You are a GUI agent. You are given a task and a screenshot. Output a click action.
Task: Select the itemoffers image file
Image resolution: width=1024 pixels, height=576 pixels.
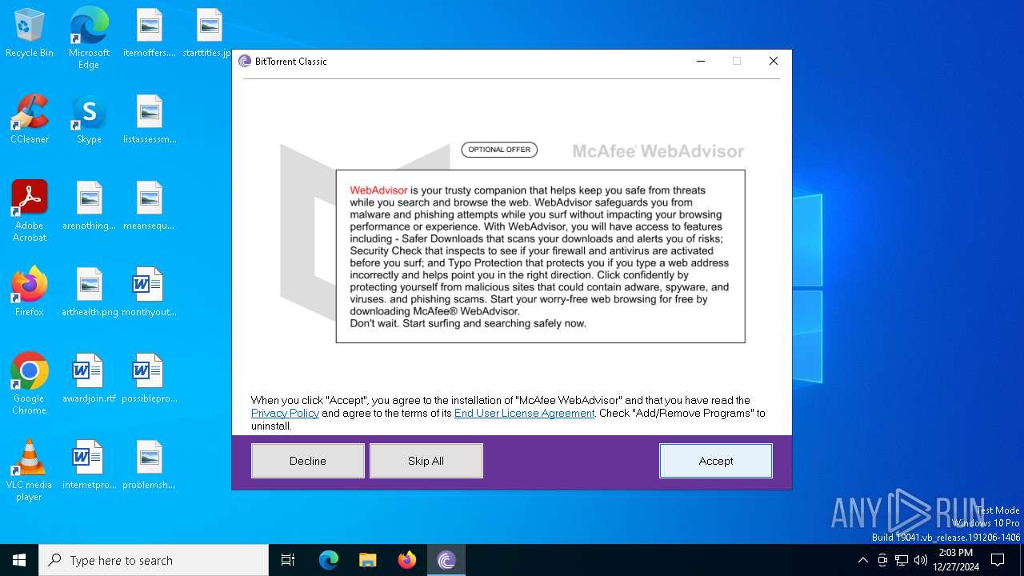pyautogui.click(x=150, y=34)
